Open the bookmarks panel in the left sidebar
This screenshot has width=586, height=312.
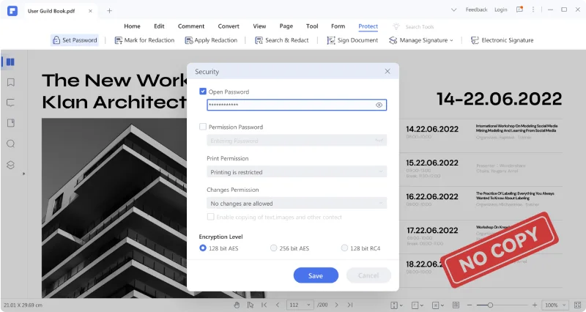click(x=11, y=82)
